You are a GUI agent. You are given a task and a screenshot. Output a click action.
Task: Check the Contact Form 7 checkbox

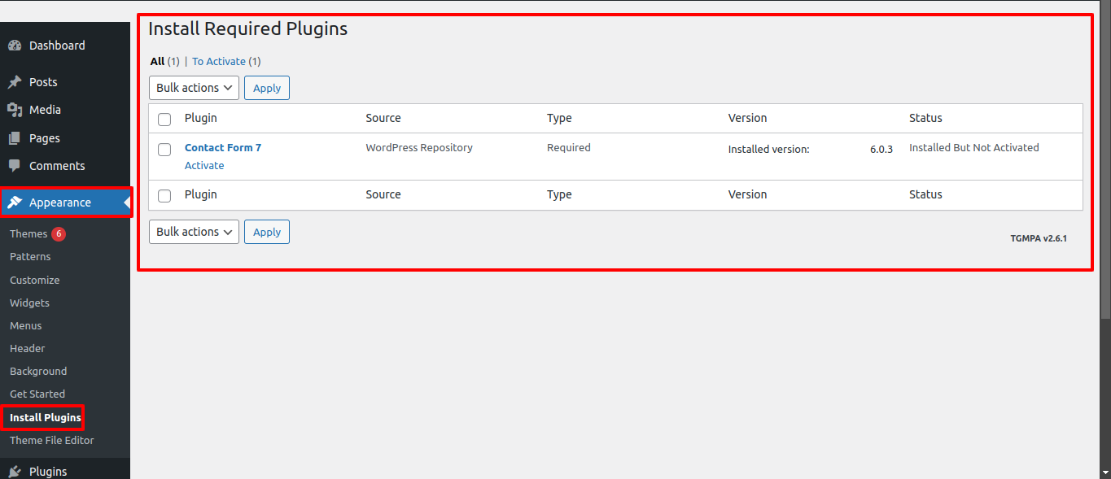tap(164, 150)
